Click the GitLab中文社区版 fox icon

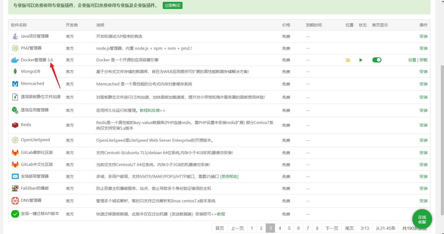click(15, 164)
